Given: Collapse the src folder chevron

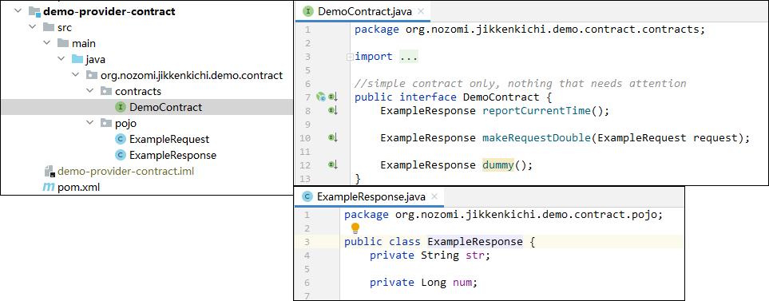Looking at the screenshot, I should tap(33, 27).
